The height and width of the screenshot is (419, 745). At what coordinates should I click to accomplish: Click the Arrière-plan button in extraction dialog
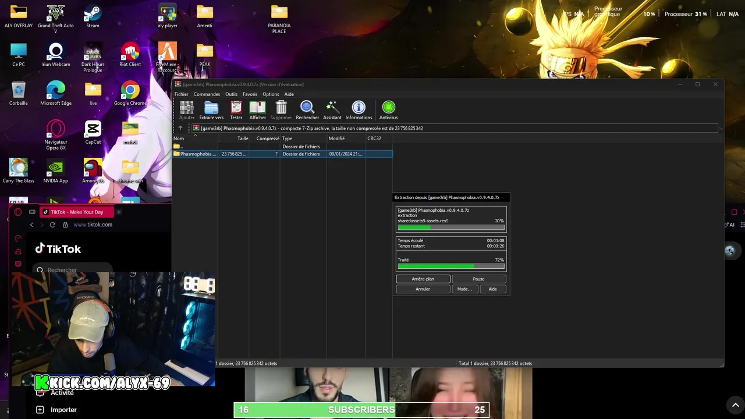[x=423, y=279]
